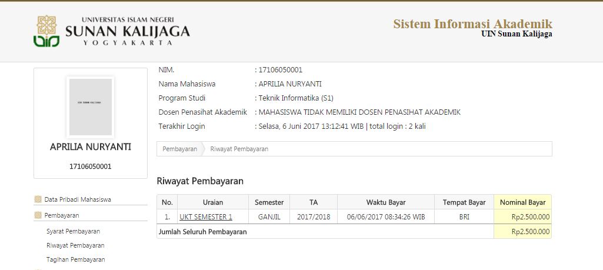Click the Riwayat Pembayaran breadcrumb item

[x=239, y=149]
